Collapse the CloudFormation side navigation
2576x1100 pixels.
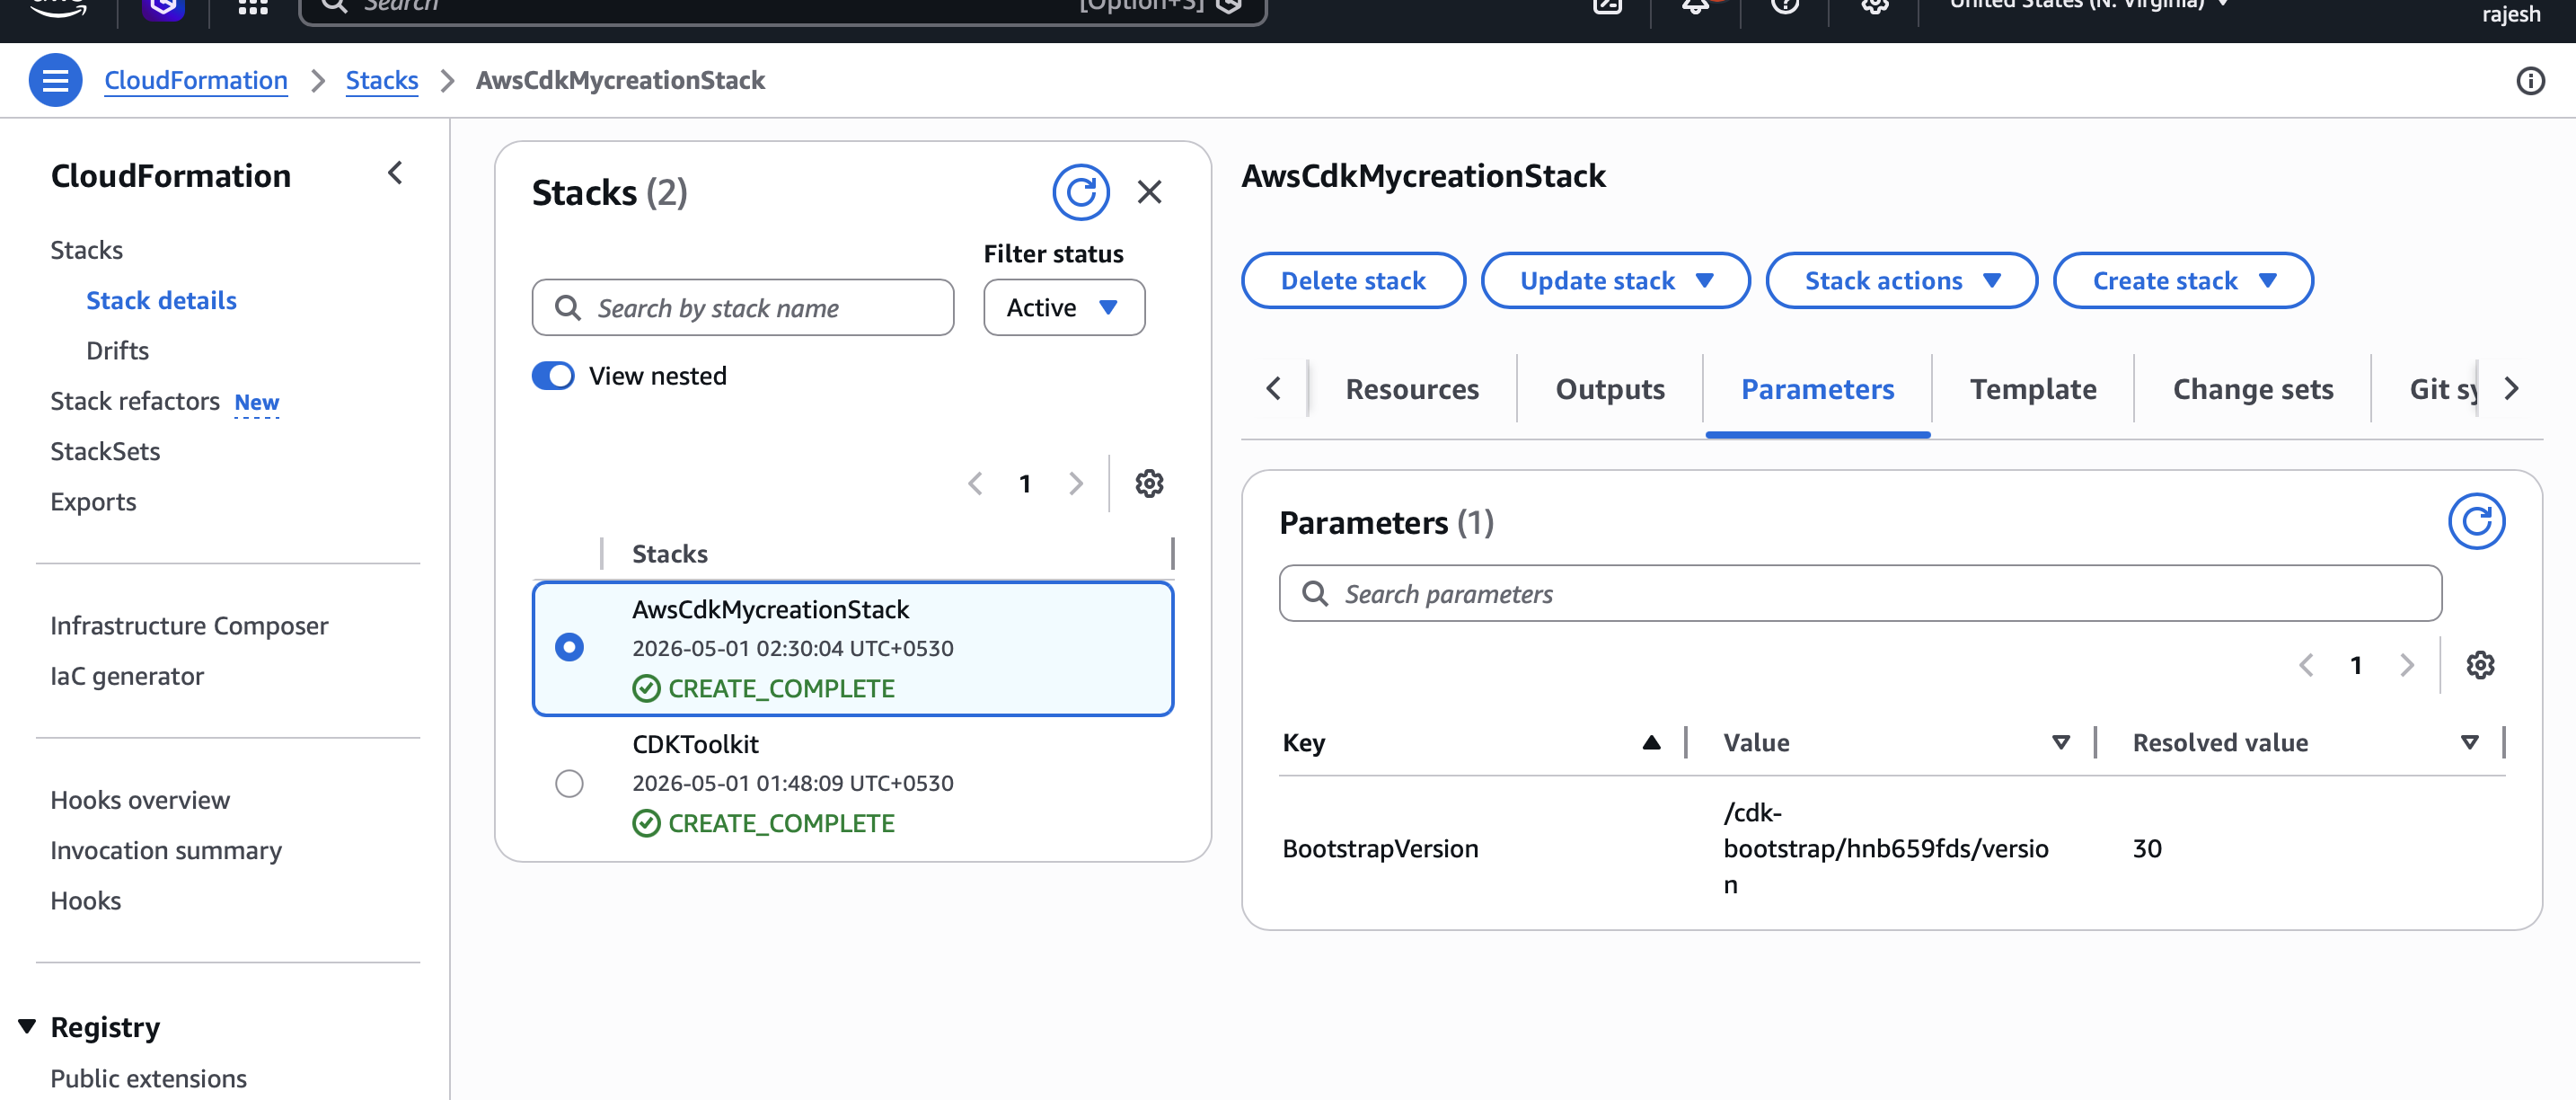[395, 174]
